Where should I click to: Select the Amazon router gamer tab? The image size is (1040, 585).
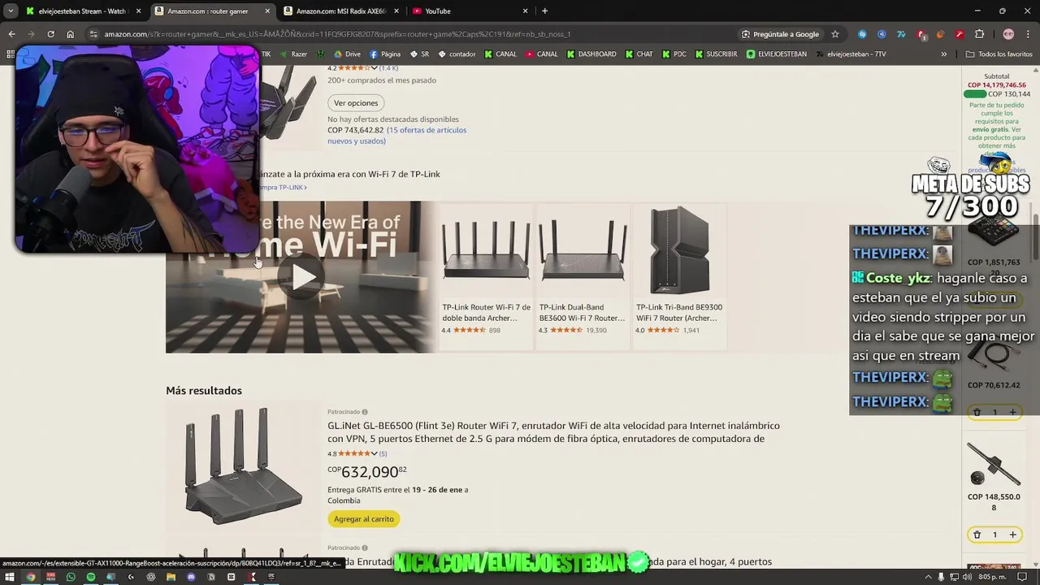coord(211,11)
